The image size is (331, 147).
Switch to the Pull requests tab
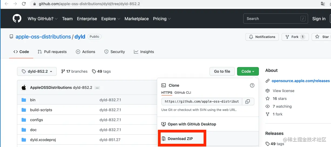point(52,52)
